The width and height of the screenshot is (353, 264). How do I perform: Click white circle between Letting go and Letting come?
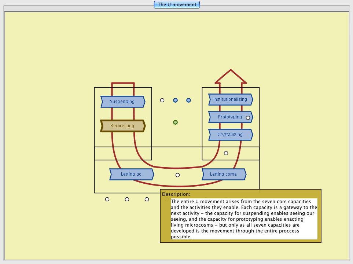tap(177, 175)
